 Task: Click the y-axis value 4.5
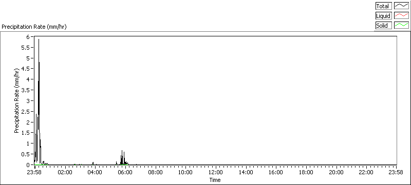[x=25, y=69]
